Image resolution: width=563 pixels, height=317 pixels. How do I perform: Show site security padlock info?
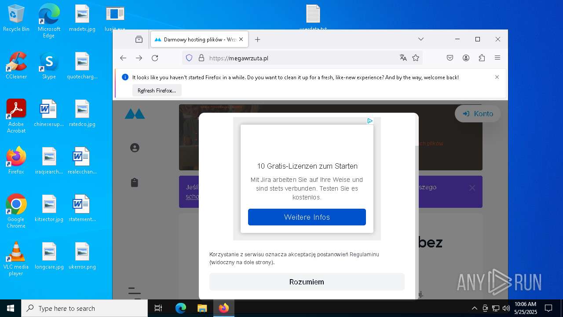tap(201, 58)
